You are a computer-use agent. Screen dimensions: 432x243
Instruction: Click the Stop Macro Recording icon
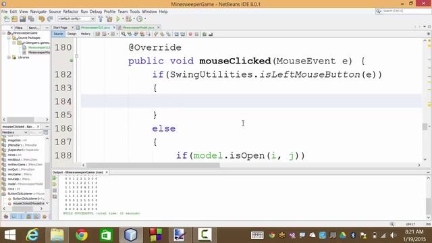tap(196, 34)
